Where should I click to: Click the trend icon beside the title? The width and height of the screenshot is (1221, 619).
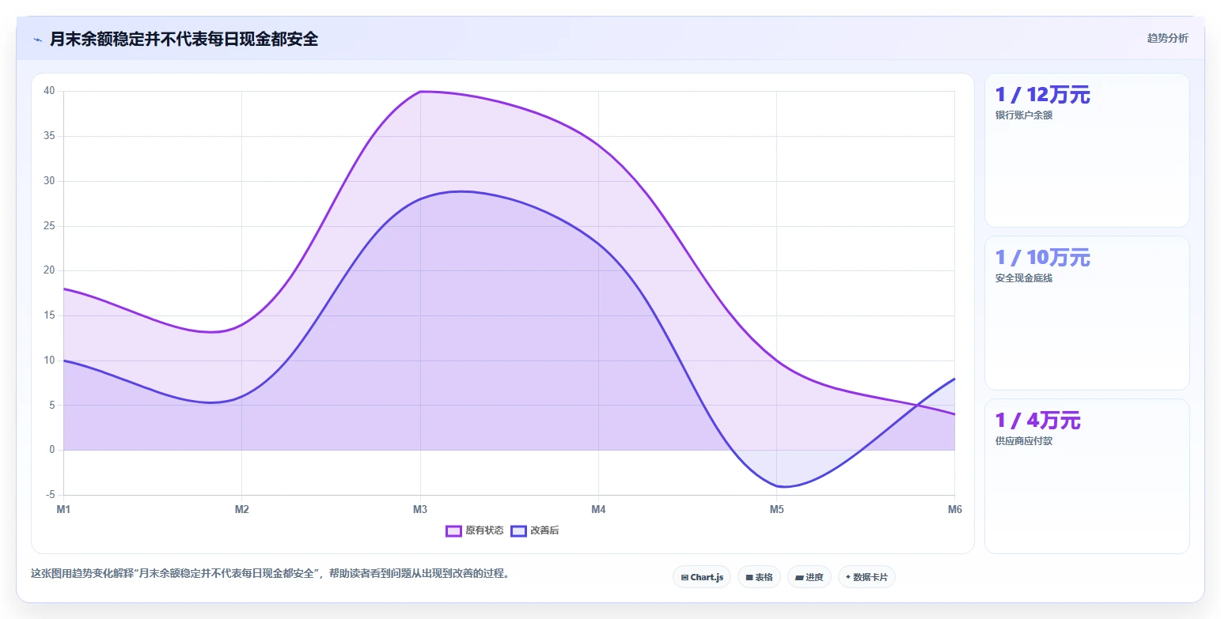(37, 40)
